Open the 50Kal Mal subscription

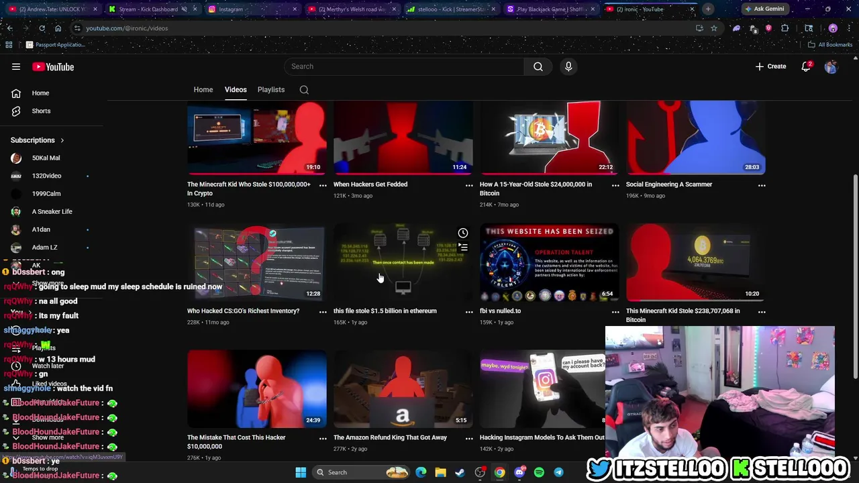(x=46, y=158)
